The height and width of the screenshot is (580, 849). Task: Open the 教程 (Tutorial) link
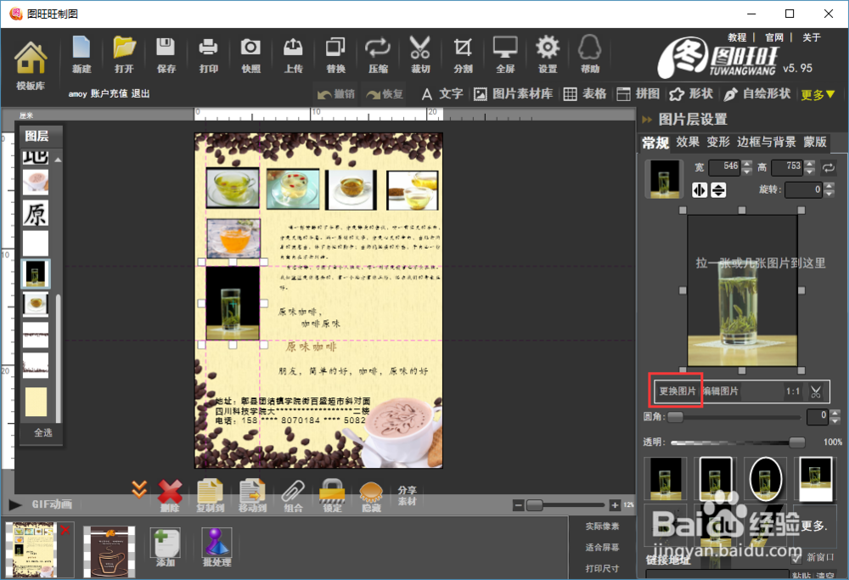(737, 37)
